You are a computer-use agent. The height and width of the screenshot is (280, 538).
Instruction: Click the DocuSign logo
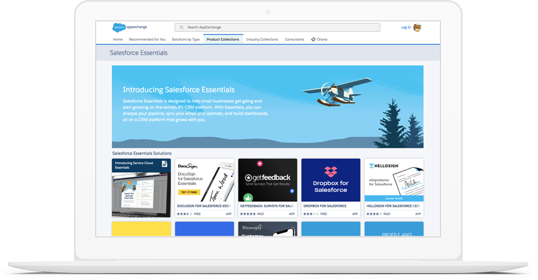point(187,166)
